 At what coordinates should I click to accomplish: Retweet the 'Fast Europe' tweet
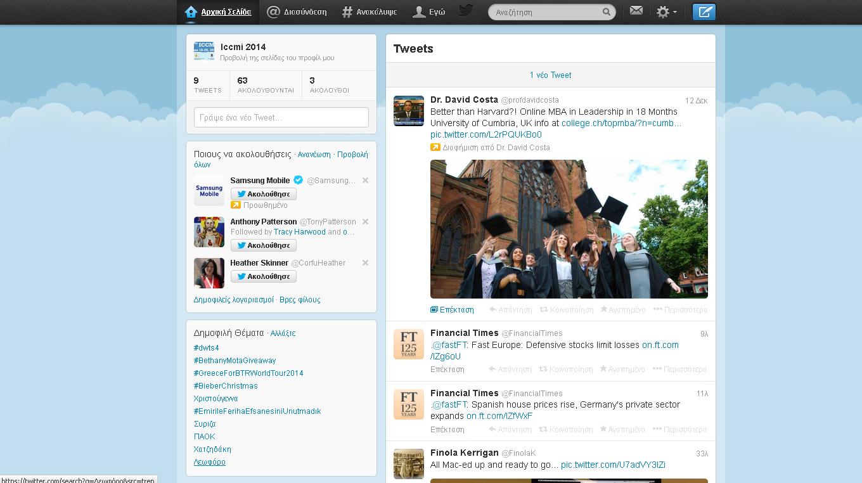click(x=567, y=370)
